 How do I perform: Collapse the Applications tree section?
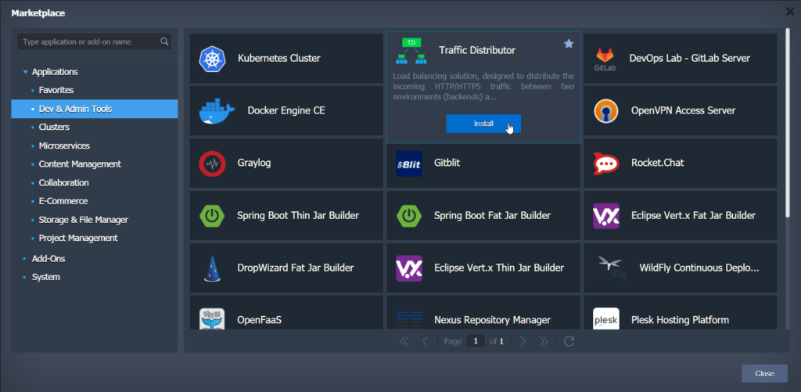pyautogui.click(x=26, y=72)
